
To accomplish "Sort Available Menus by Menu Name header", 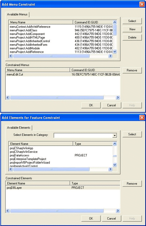I will point(41,22).
